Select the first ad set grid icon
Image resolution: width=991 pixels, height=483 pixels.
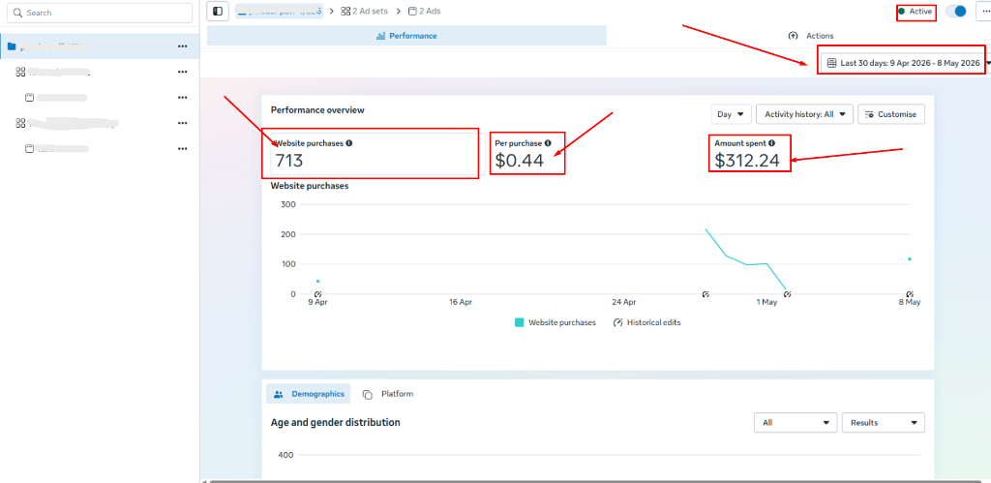point(20,72)
